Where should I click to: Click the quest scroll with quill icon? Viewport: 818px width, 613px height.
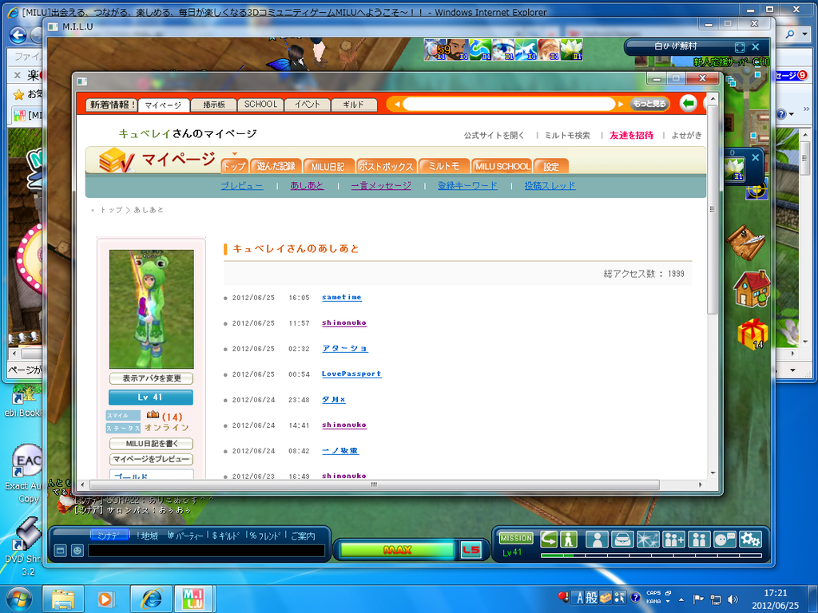(745, 242)
